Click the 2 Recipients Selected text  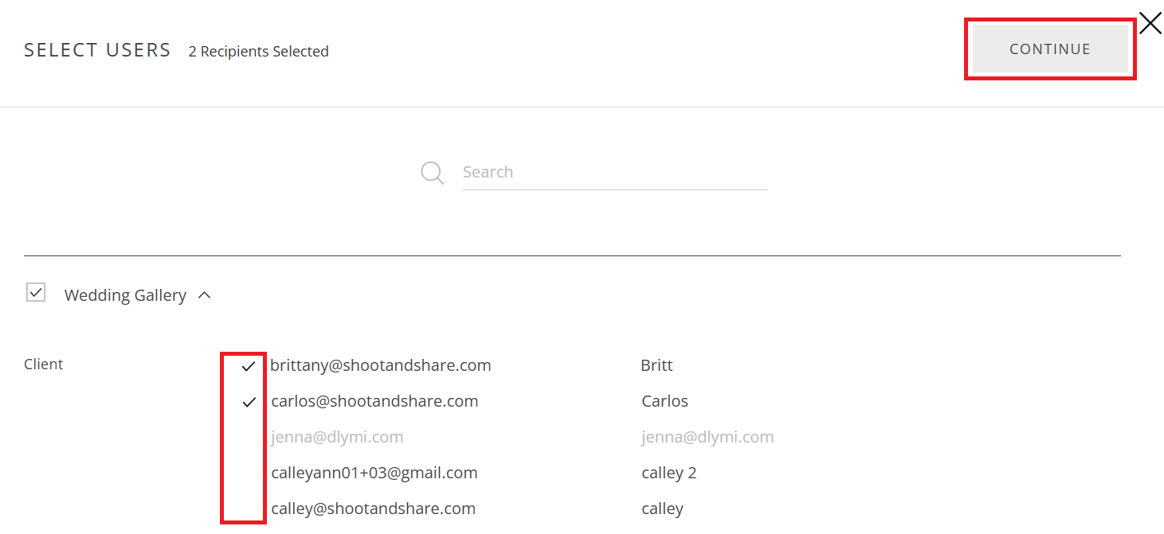pos(258,51)
